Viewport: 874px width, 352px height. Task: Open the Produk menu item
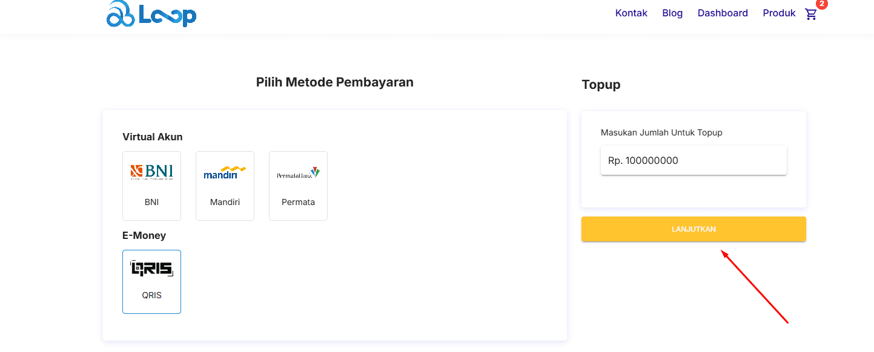click(779, 13)
